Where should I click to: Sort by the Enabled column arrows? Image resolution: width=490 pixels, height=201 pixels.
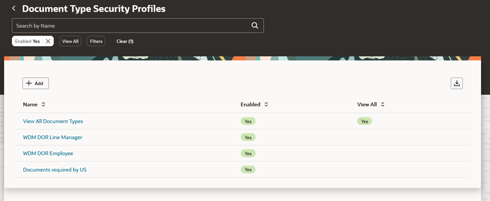[x=266, y=104]
